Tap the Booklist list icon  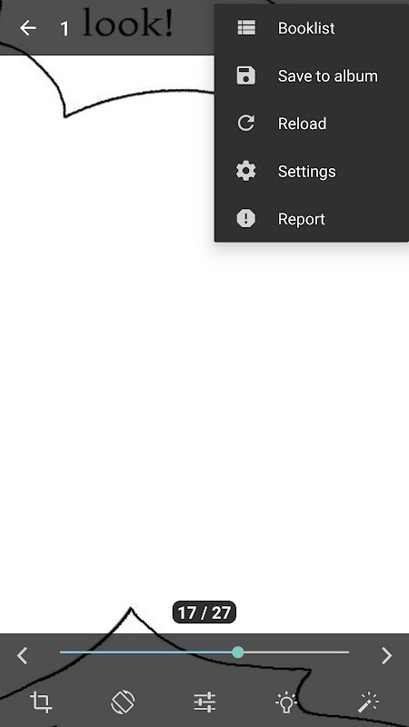click(x=246, y=28)
